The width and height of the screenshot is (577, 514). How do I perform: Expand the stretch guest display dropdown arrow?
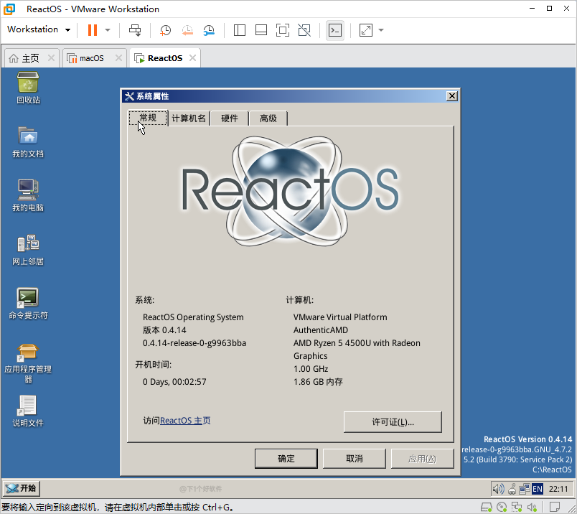tap(380, 30)
